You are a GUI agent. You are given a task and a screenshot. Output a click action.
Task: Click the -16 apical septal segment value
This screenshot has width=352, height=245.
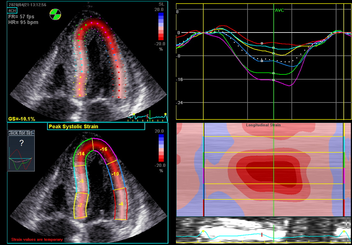[x=103, y=149]
